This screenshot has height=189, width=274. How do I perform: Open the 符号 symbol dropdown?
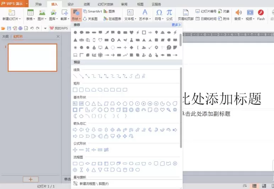click(159, 15)
